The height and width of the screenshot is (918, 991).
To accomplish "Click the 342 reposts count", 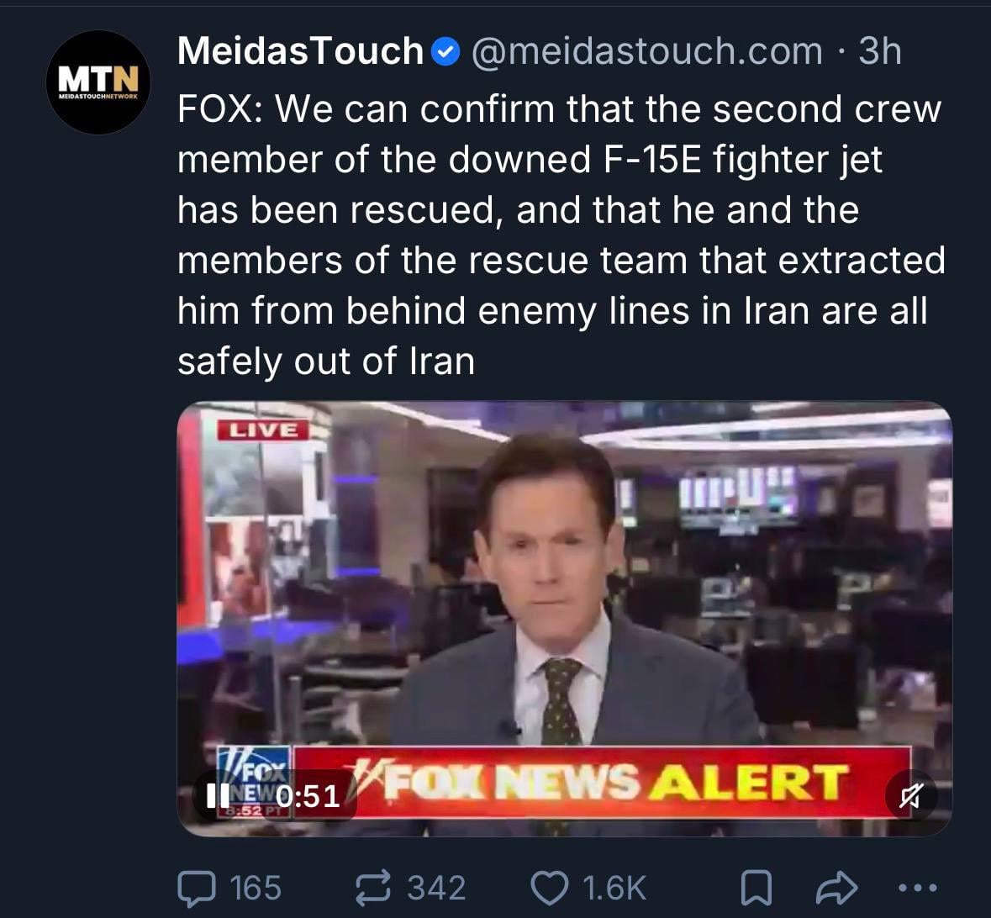I will point(436,889).
